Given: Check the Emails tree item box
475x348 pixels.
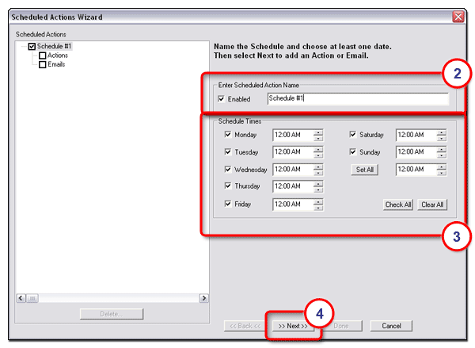Looking at the screenshot, I should pyautogui.click(x=42, y=64).
